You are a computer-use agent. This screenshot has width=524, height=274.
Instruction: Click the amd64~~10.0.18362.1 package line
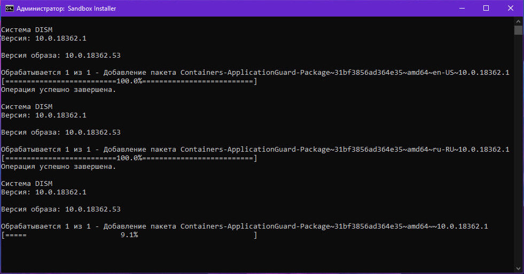pos(245,226)
